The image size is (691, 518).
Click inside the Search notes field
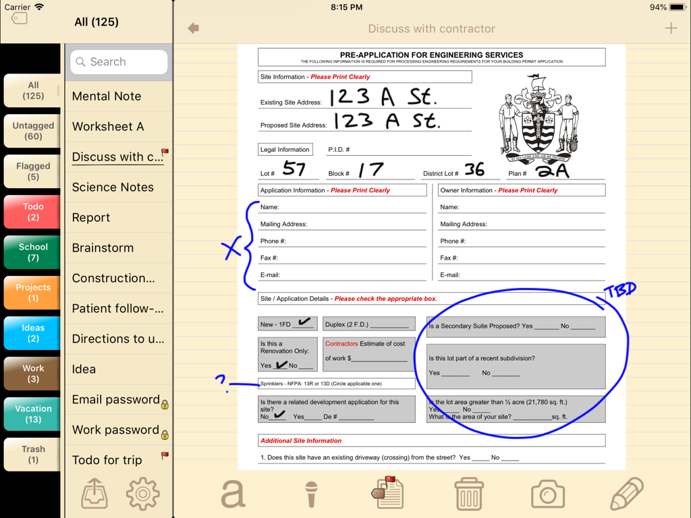click(119, 61)
